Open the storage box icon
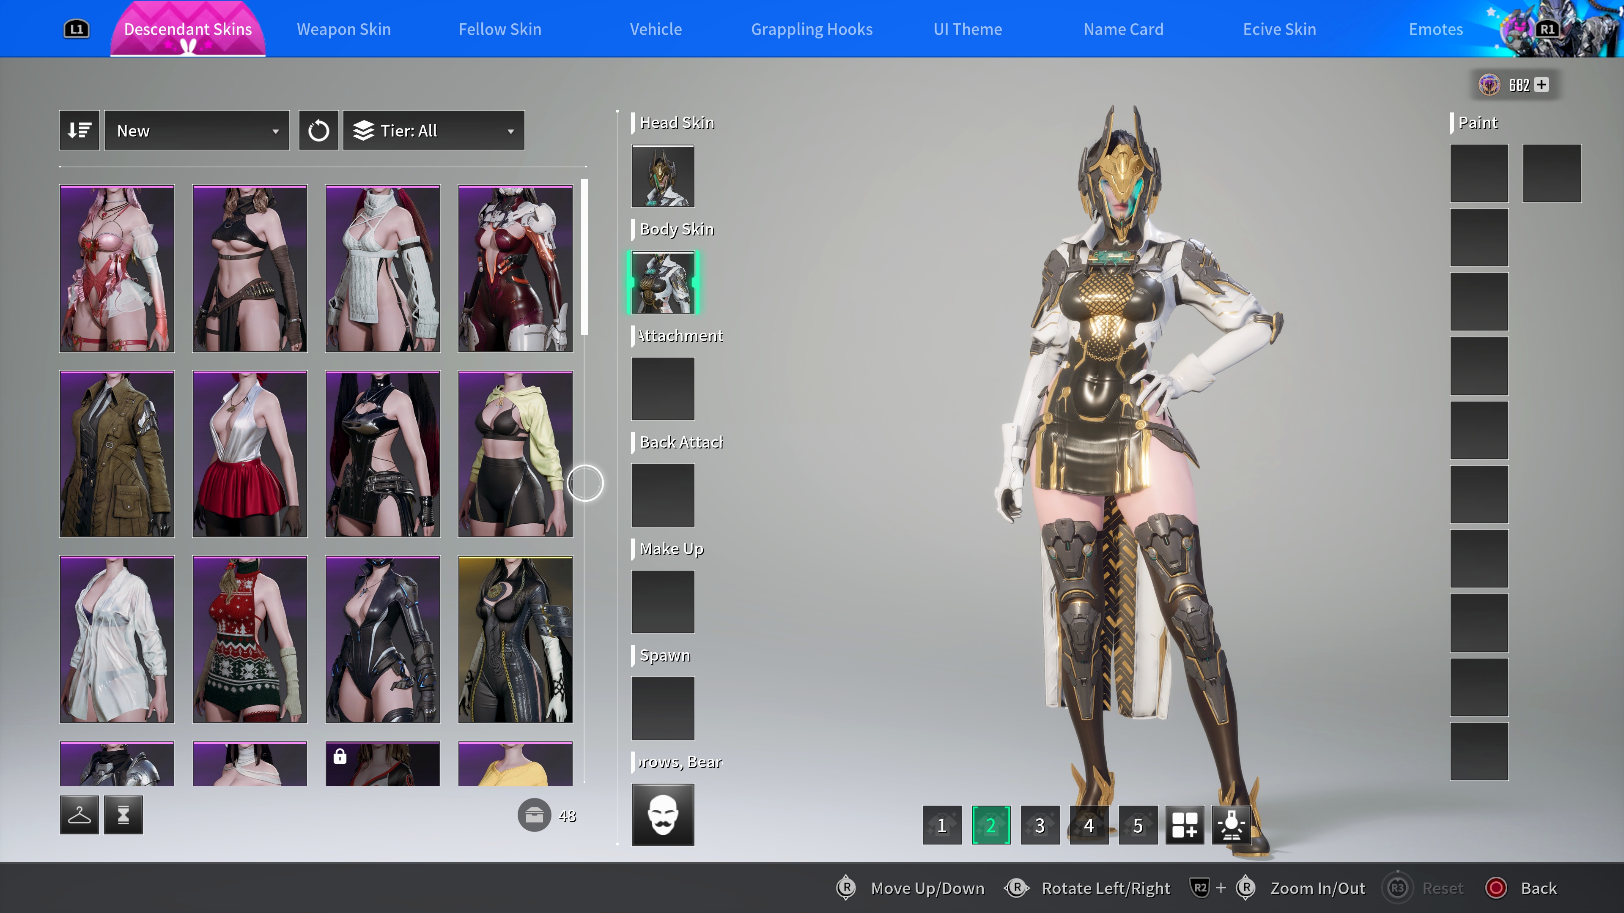The width and height of the screenshot is (1624, 913). point(534,815)
